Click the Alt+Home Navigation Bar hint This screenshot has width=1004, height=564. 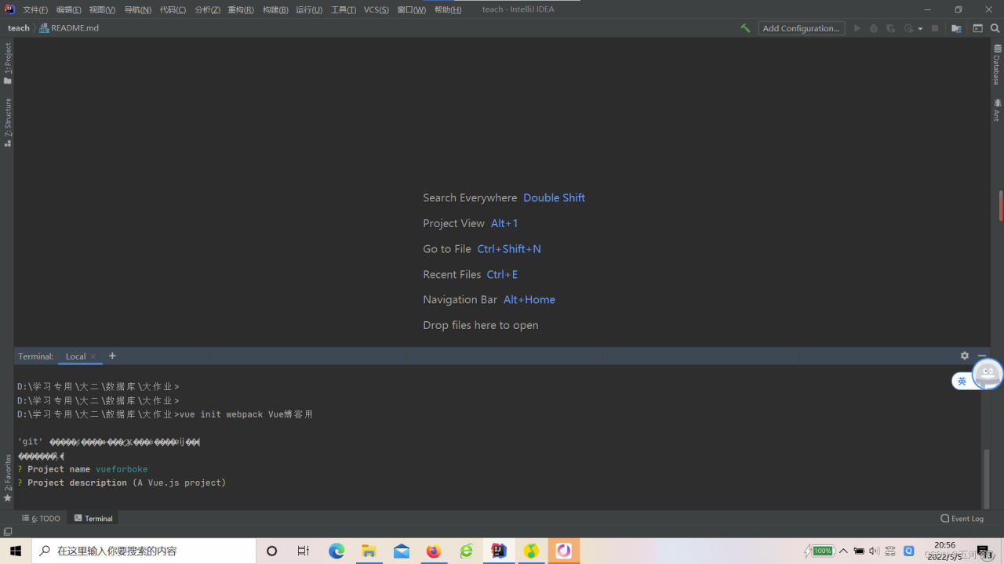529,300
